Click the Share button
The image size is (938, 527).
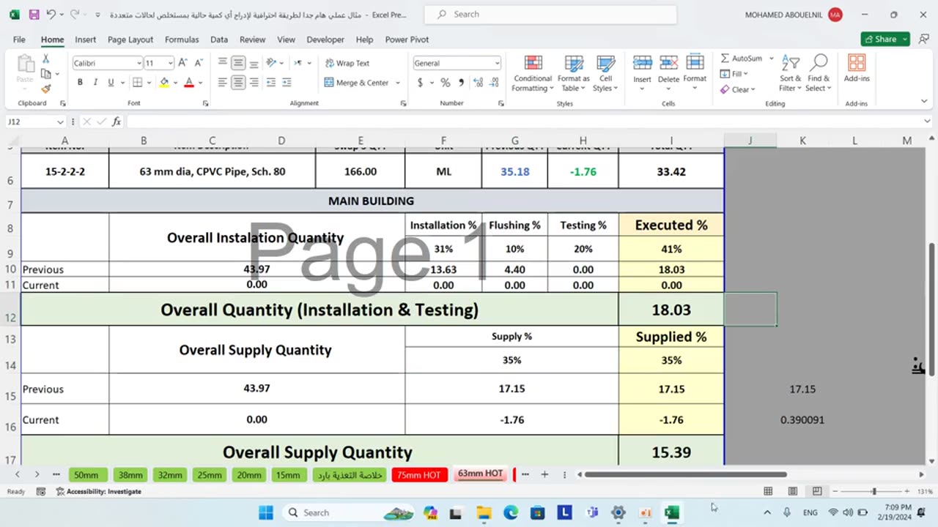click(885, 40)
